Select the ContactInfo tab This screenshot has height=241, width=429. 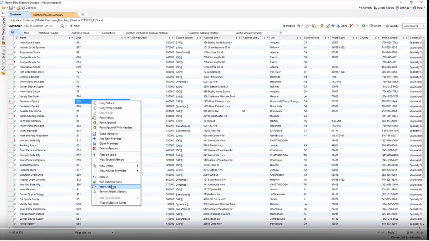click(x=108, y=33)
